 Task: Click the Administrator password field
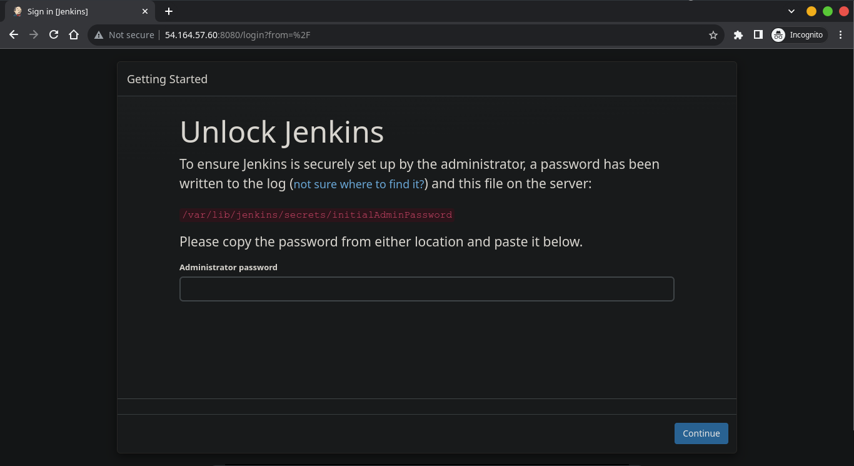[426, 289]
